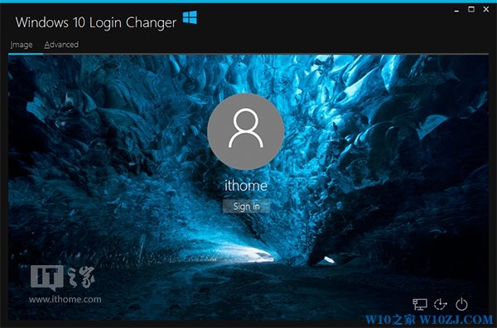Click the user avatar picture

click(x=246, y=131)
